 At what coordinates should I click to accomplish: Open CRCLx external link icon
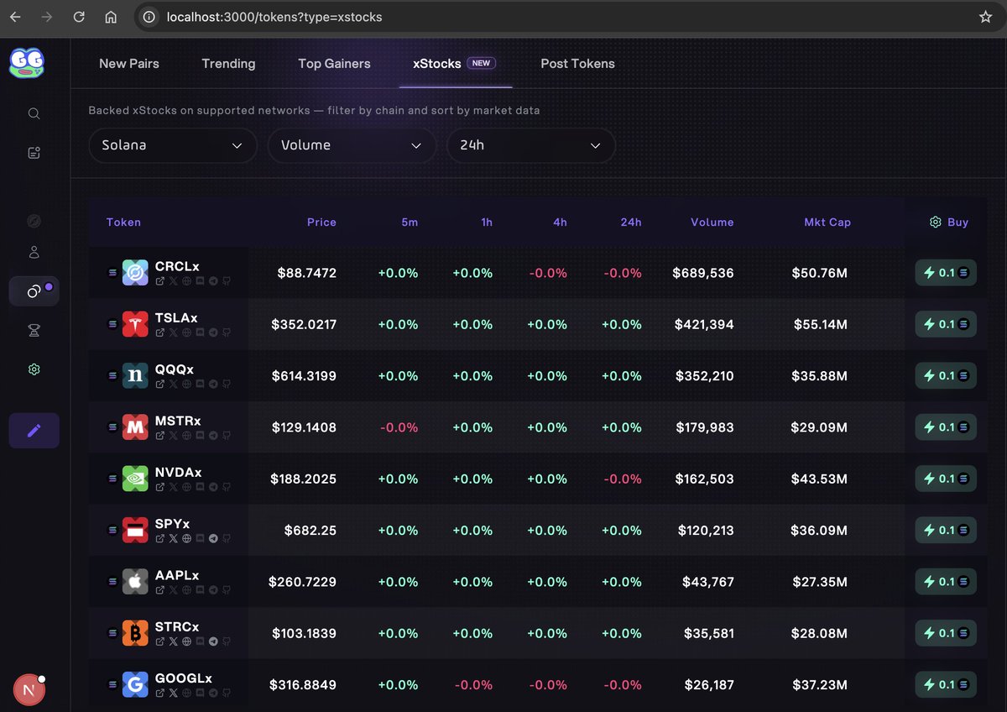click(x=160, y=281)
